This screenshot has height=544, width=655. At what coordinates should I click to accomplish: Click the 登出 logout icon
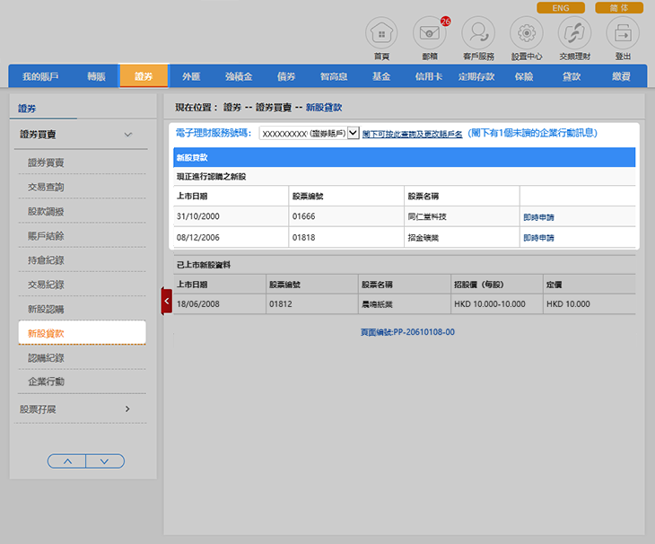(623, 34)
